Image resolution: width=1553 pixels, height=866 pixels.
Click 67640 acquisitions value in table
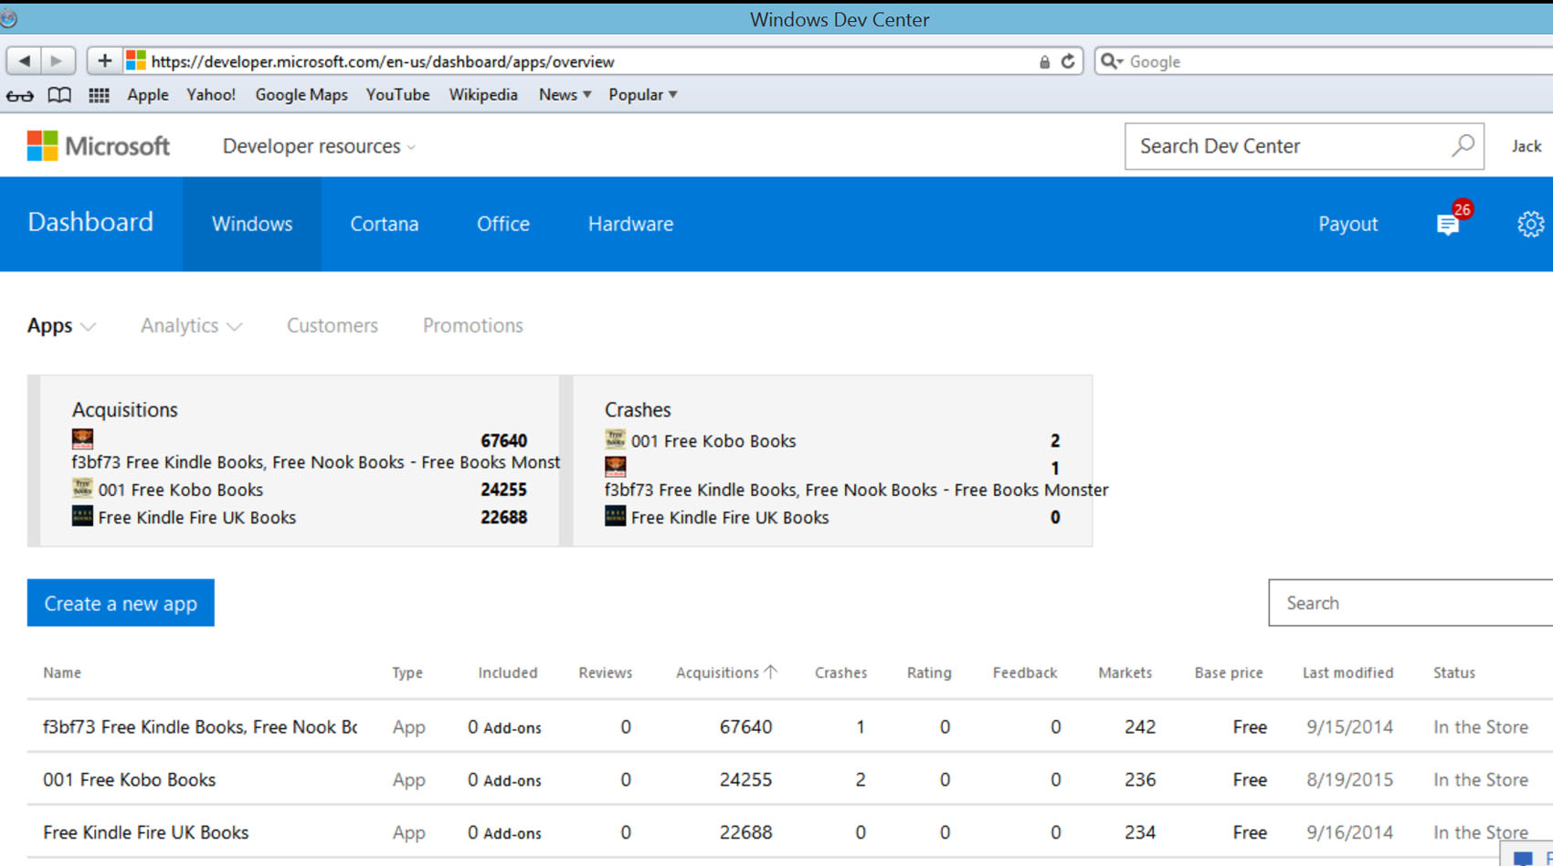coord(745,727)
